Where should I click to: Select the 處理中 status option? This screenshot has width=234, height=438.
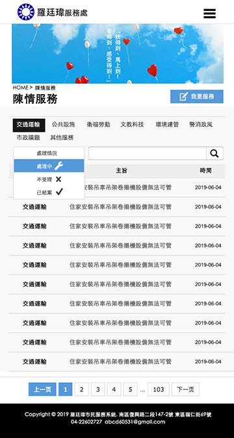coord(49,166)
